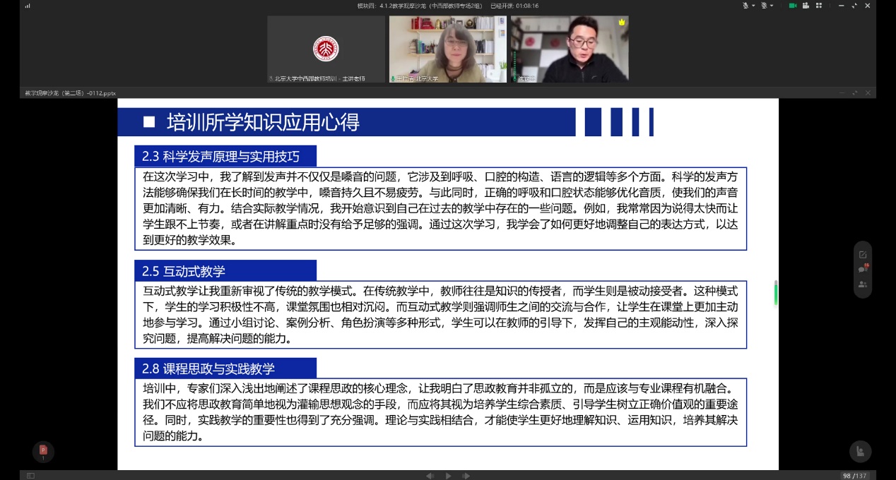Toggle the muted microphone icon
This screenshot has height=480, width=896.
click(x=745, y=6)
